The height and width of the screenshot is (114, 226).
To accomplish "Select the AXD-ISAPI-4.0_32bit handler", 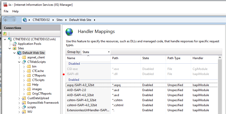I will [x=142, y=95].
